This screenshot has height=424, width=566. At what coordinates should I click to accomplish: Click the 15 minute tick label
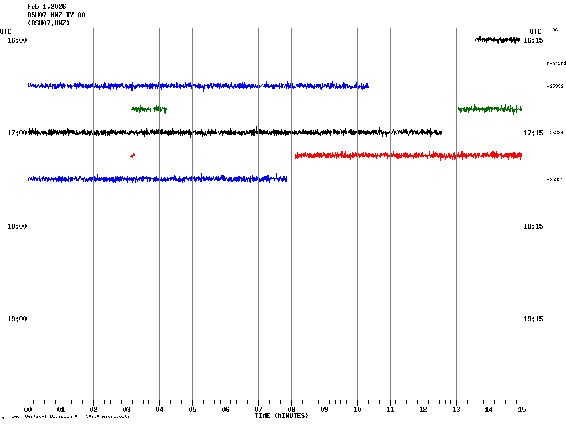pos(522,410)
